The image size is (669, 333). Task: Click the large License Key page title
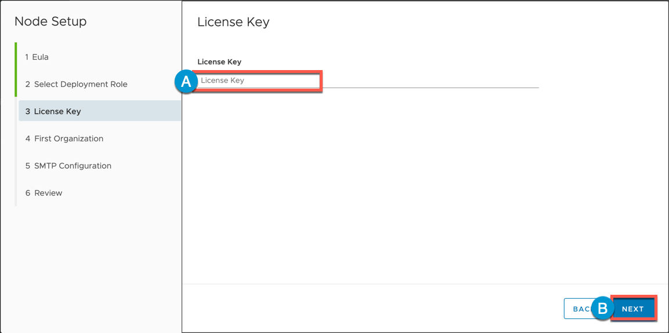pyautogui.click(x=233, y=22)
